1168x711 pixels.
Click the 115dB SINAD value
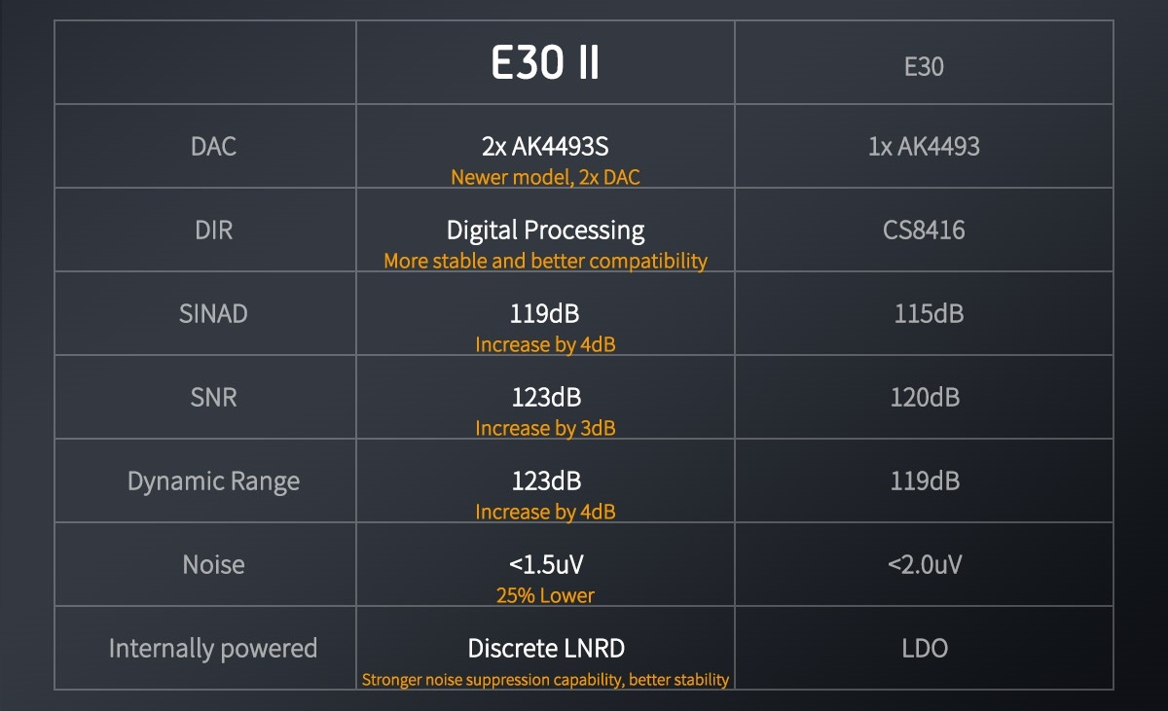(929, 314)
